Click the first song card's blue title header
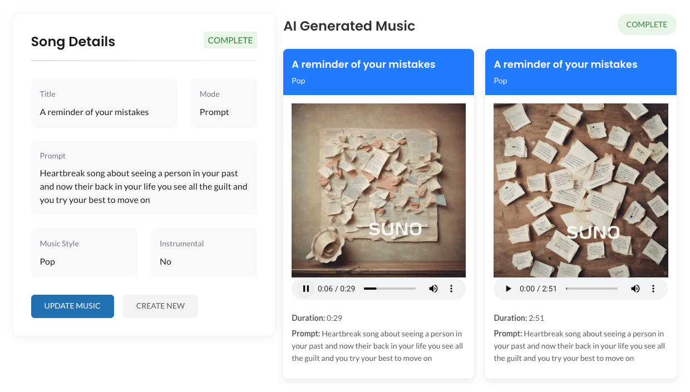690x392 pixels. pos(378,72)
